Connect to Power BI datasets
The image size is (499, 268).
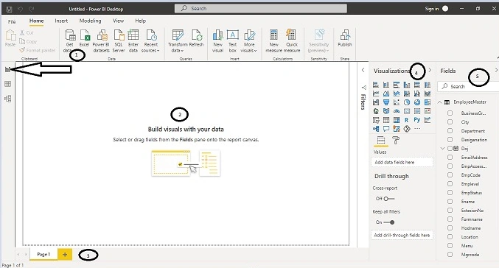coord(101,40)
